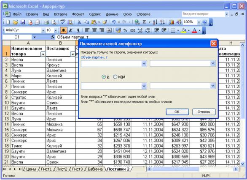Select the Лист2 sheet tab
The height and width of the screenshot is (180, 247).
(62, 169)
